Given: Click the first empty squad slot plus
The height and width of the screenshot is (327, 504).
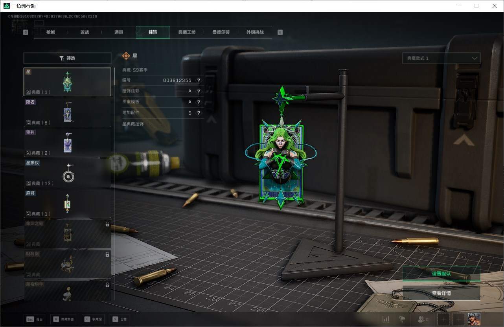Looking at the screenshot, I should [x=444, y=320].
